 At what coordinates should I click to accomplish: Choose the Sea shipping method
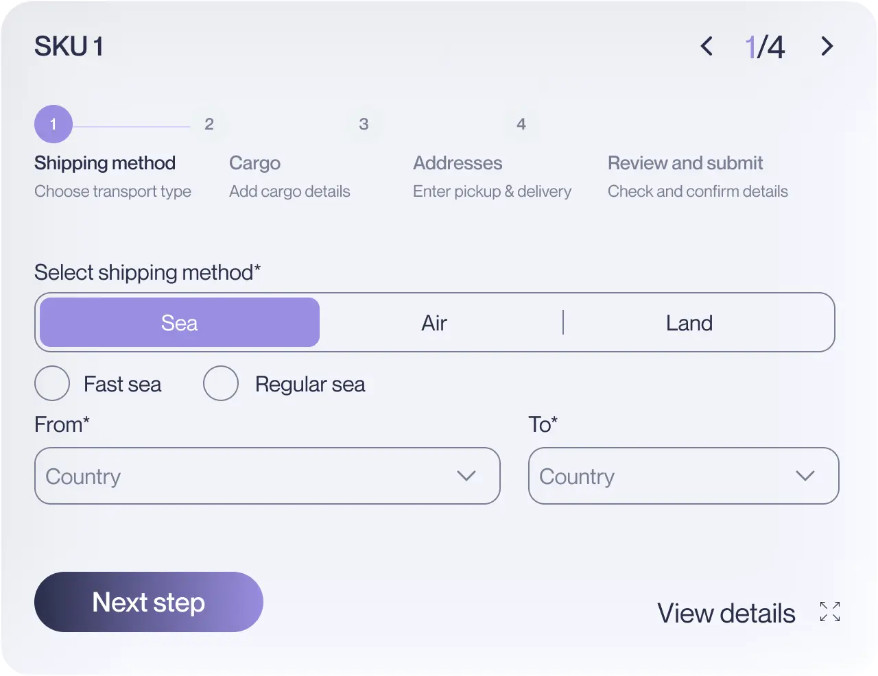click(x=180, y=322)
